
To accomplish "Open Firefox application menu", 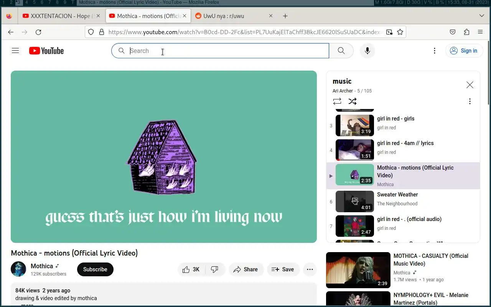I will tap(480, 32).
